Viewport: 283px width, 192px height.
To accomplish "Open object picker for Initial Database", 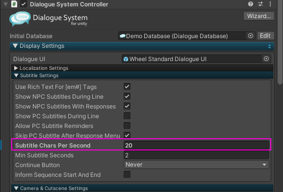I will 251,36.
